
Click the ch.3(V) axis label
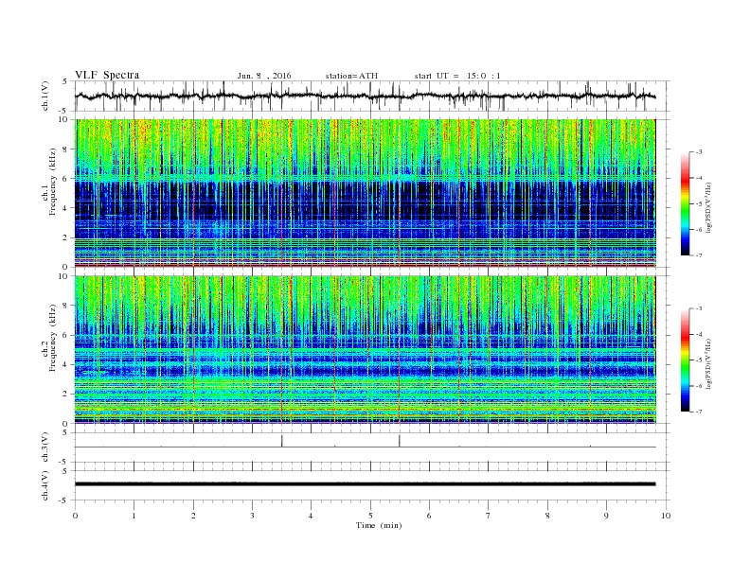(45, 447)
